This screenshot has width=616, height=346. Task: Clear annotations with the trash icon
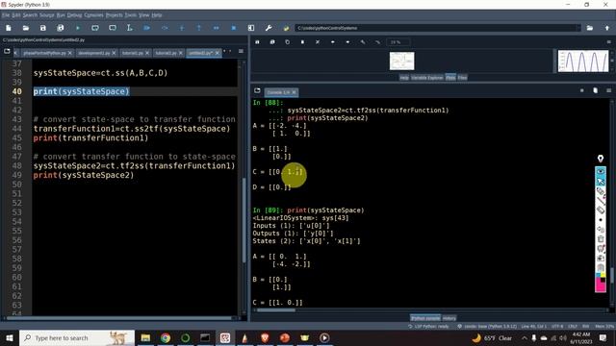tap(601, 239)
